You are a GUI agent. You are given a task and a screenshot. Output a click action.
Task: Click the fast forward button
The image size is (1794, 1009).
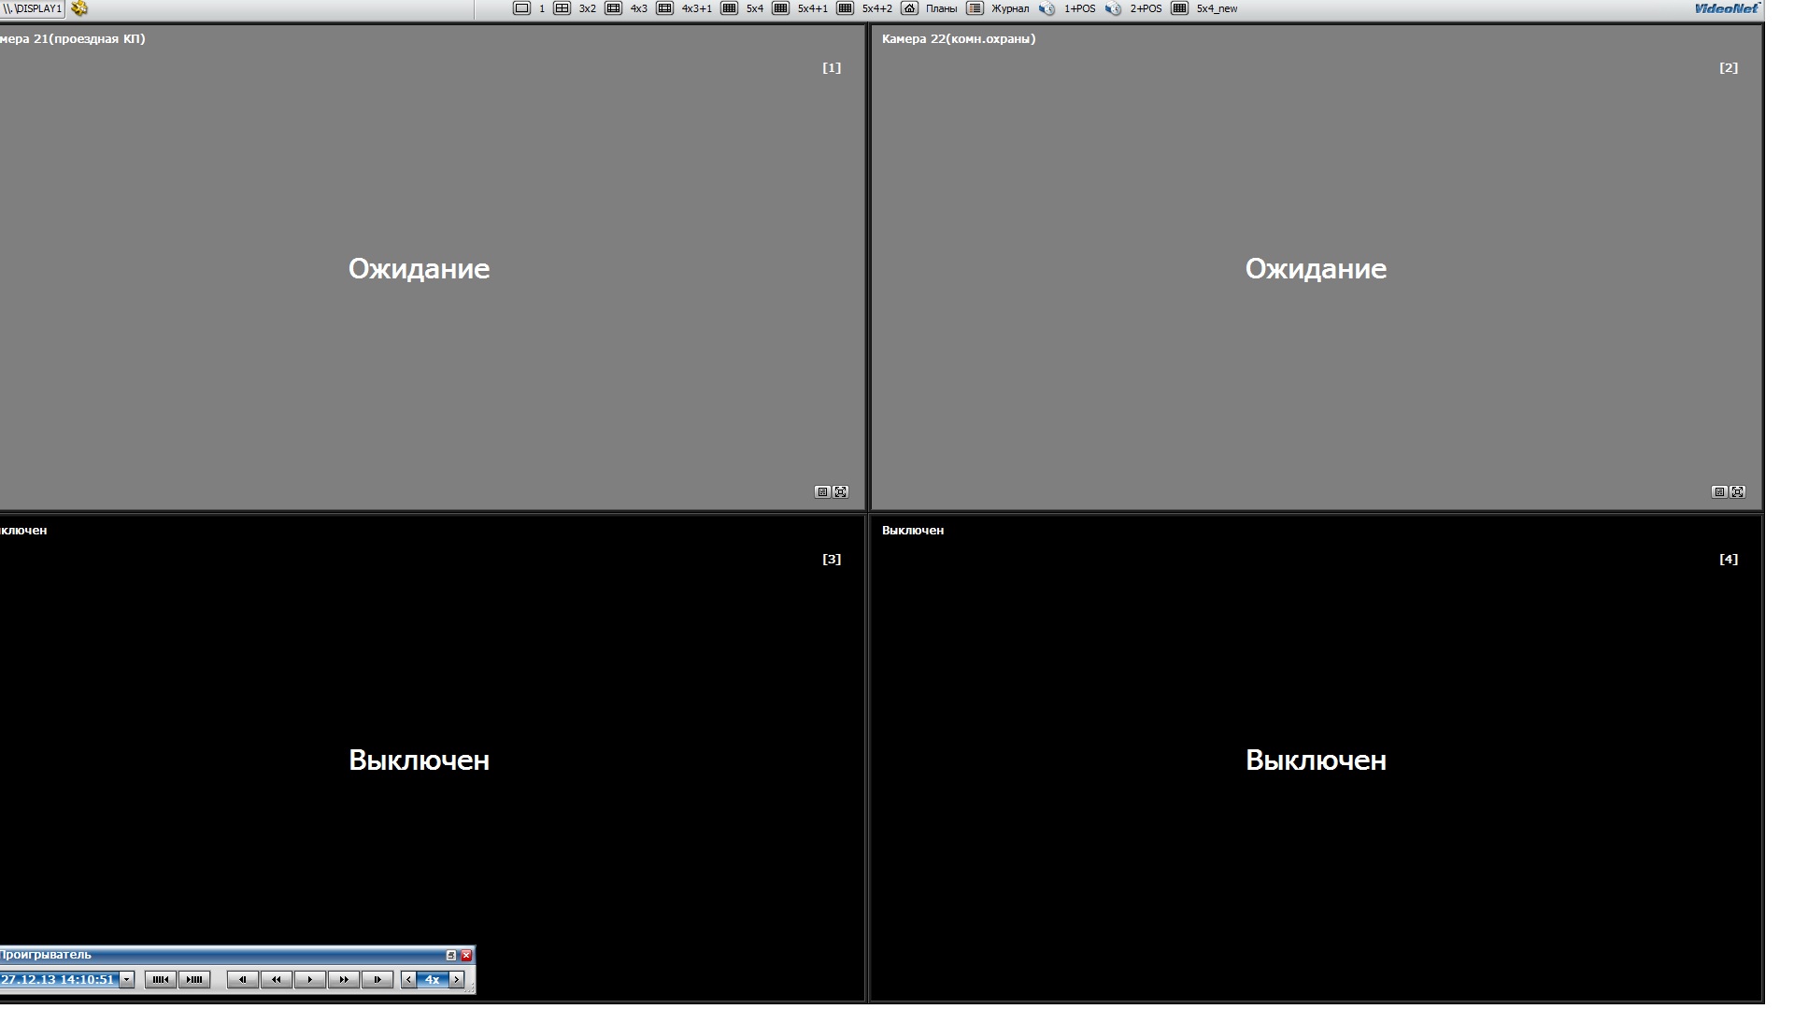click(x=343, y=980)
